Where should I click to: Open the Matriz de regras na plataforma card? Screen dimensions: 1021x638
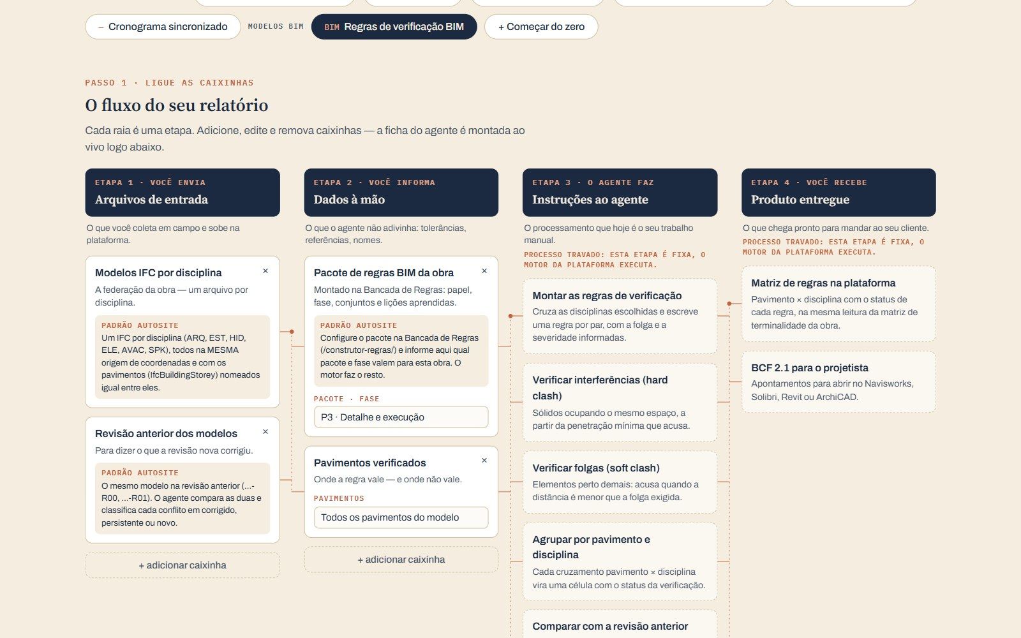click(838, 304)
